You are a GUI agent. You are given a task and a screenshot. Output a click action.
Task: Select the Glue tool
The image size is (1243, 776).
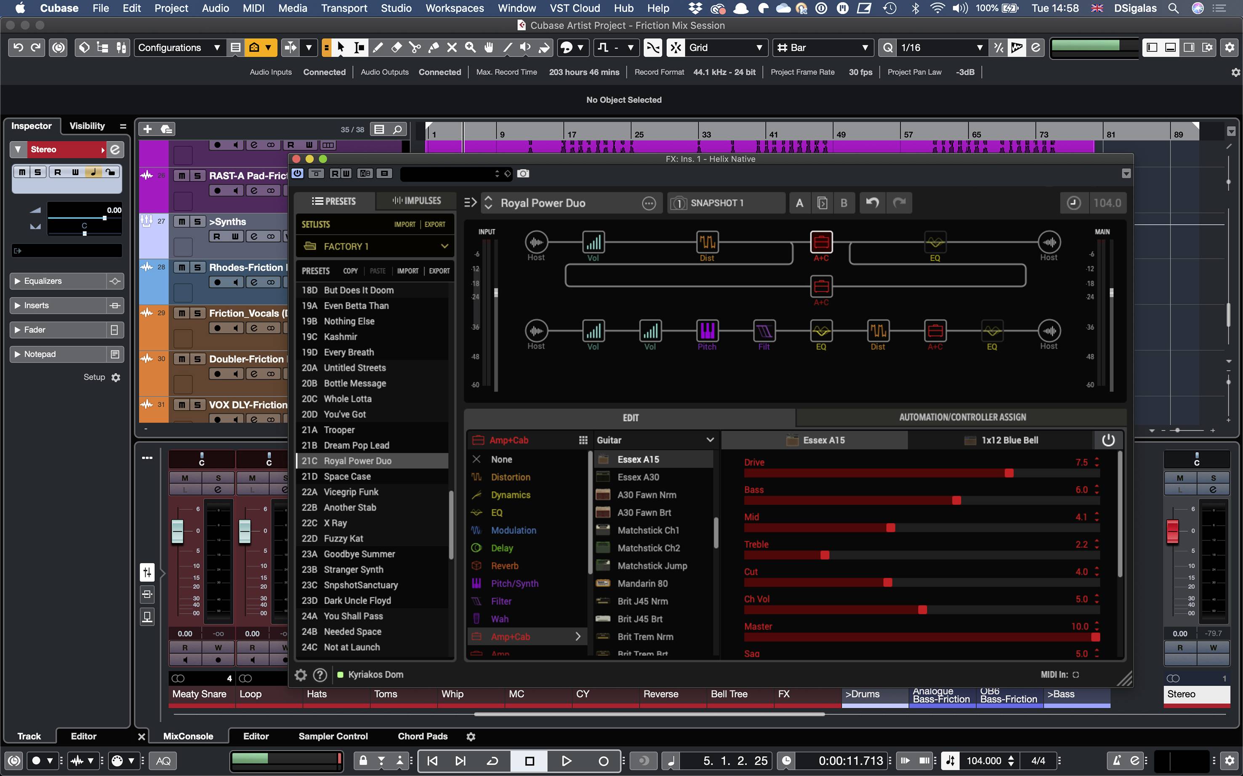click(x=434, y=47)
